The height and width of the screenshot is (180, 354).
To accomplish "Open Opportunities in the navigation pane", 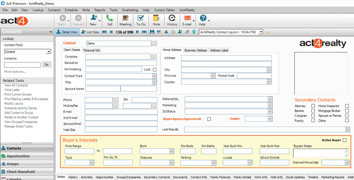I will pos(27,156).
